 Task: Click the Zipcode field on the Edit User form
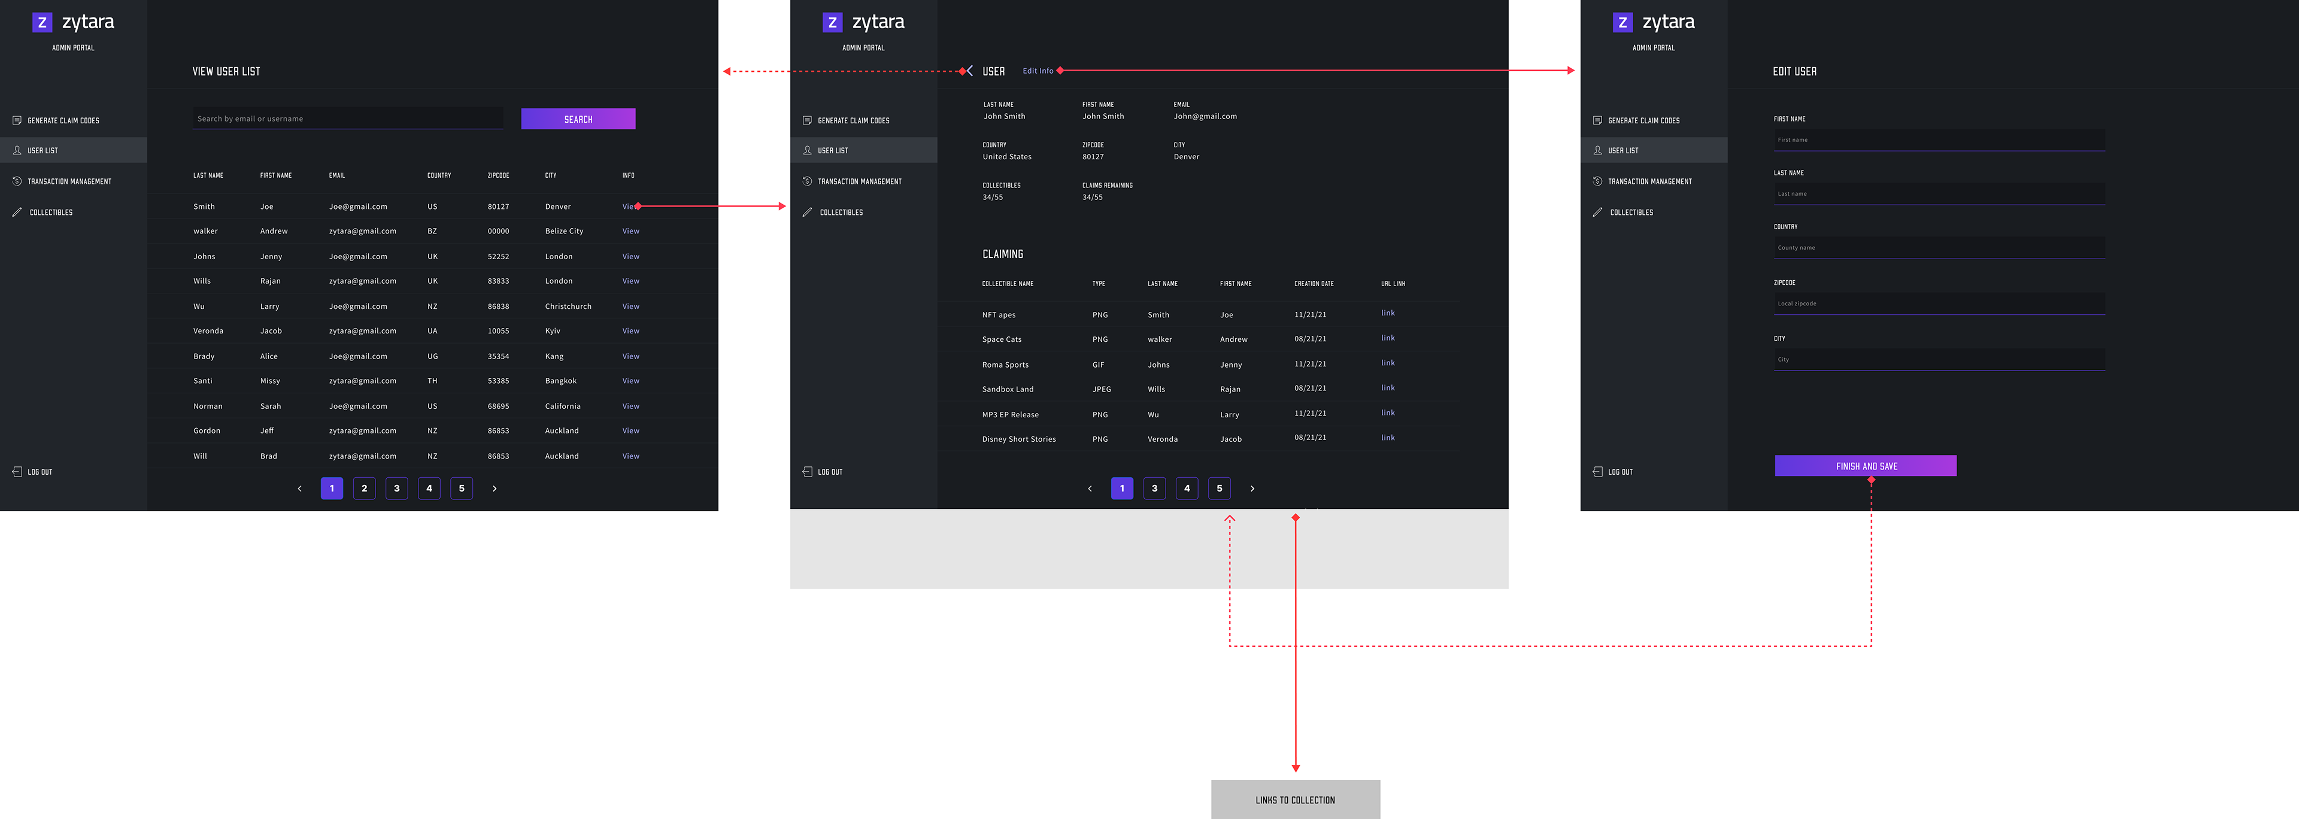pyautogui.click(x=1939, y=304)
